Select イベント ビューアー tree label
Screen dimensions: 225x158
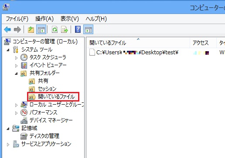(48, 65)
